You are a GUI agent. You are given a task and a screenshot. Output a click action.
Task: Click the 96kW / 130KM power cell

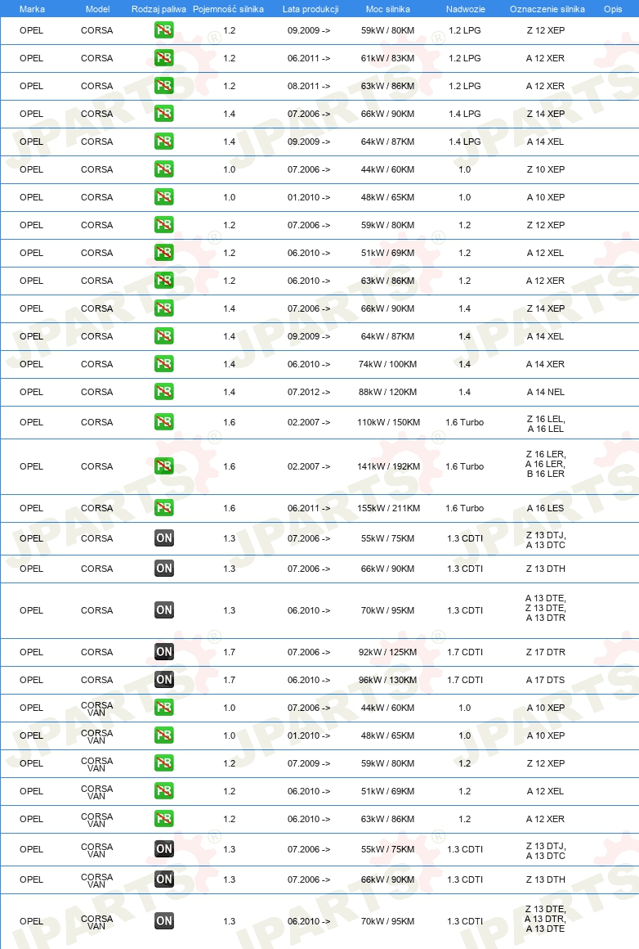pyautogui.click(x=387, y=681)
